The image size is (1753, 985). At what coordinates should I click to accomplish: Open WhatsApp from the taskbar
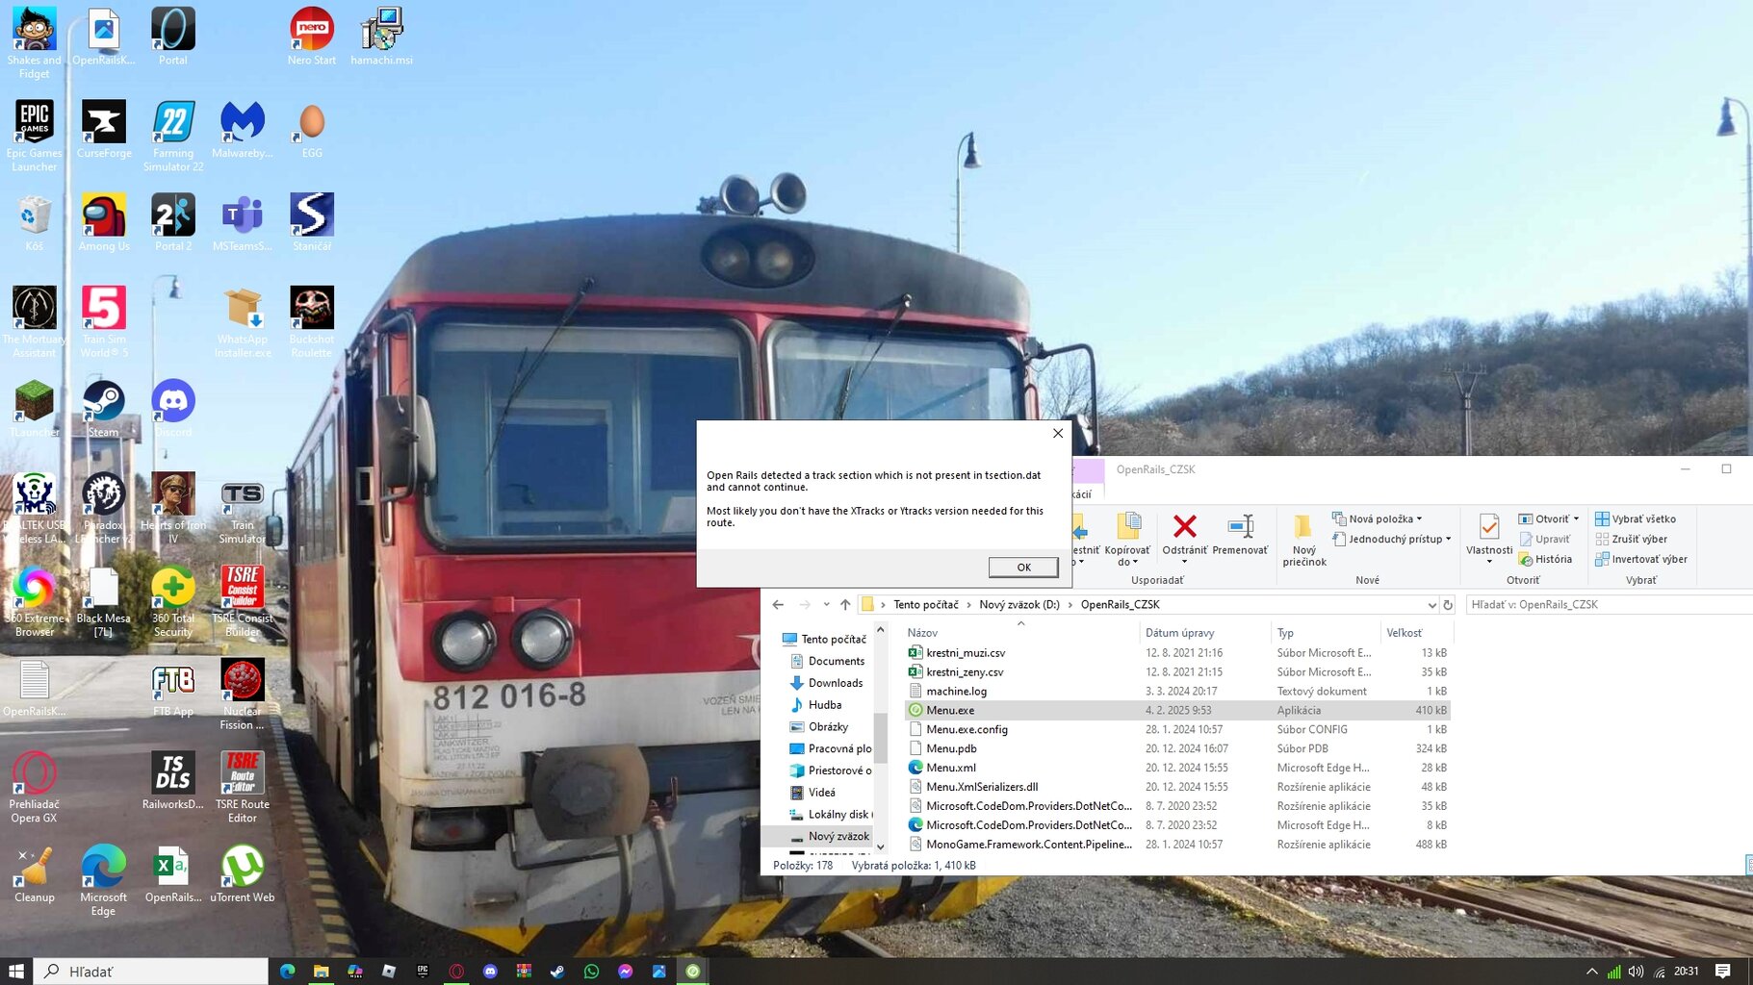[592, 972]
